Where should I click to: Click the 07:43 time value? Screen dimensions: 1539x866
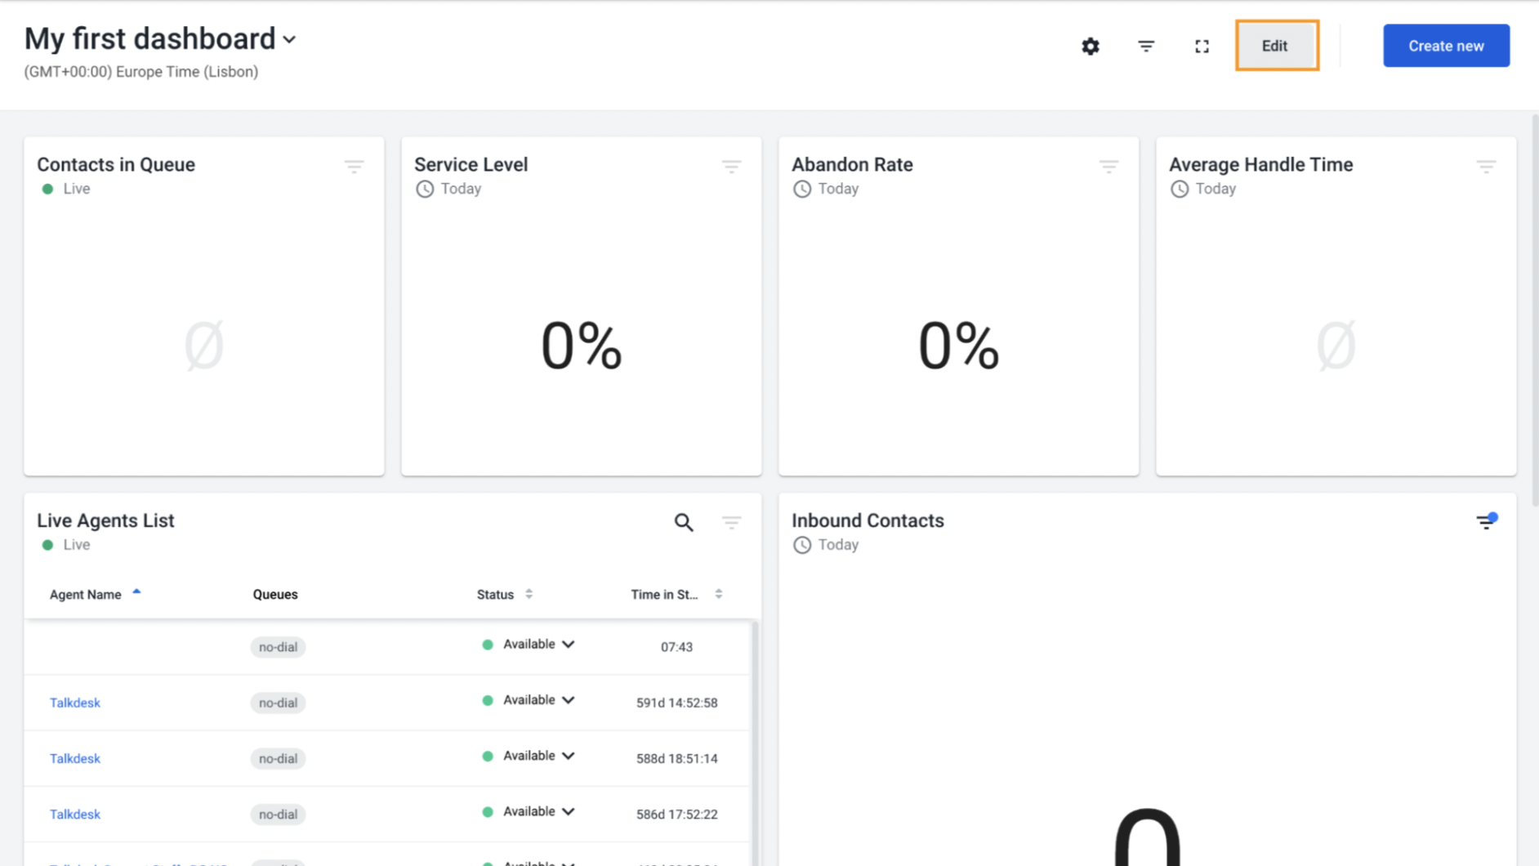(676, 647)
